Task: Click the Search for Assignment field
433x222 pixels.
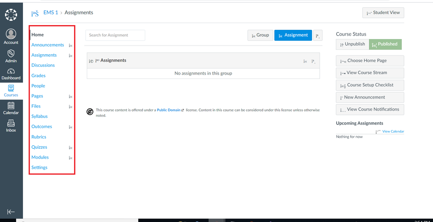Action: (x=115, y=36)
